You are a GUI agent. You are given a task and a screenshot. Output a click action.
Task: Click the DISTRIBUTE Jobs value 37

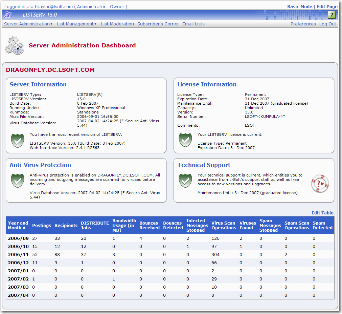[84, 254]
